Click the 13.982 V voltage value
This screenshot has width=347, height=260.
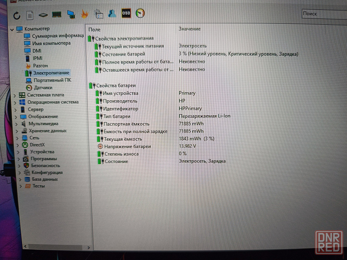pos(187,146)
